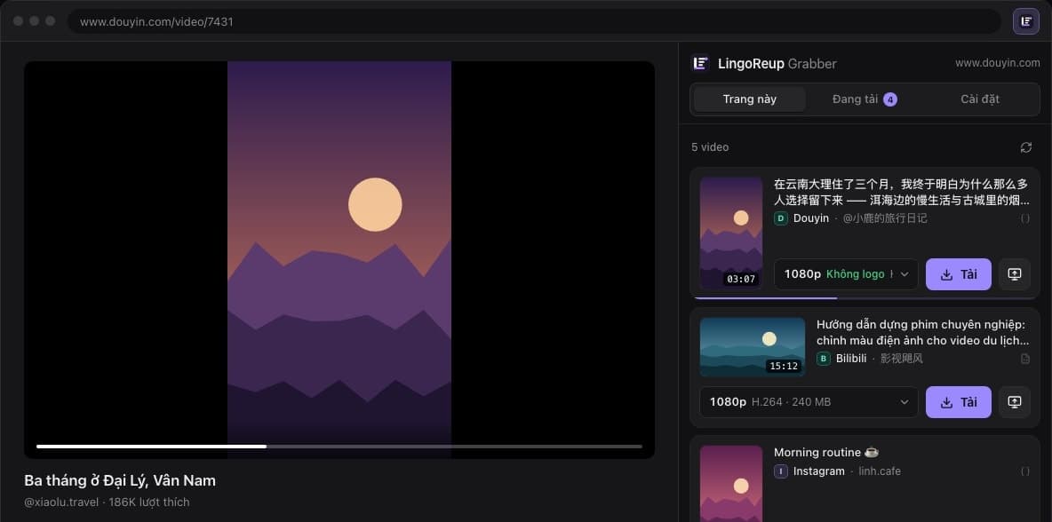The height and width of the screenshot is (522, 1052).
Task: Click the 'Ba tháng ở Đại Lý, Vân Nam' title
Action: click(x=120, y=480)
